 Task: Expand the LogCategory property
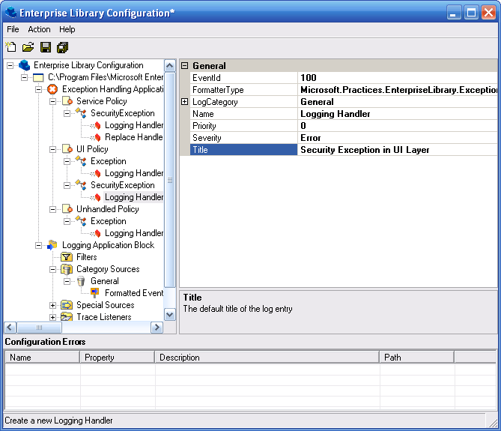pos(185,102)
